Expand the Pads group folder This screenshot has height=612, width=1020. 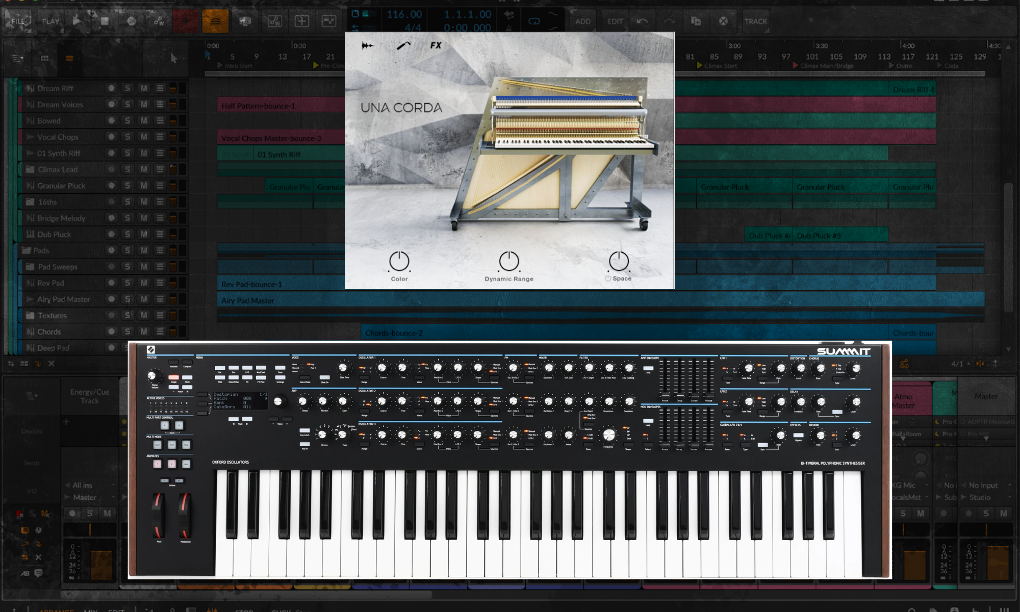click(x=26, y=250)
